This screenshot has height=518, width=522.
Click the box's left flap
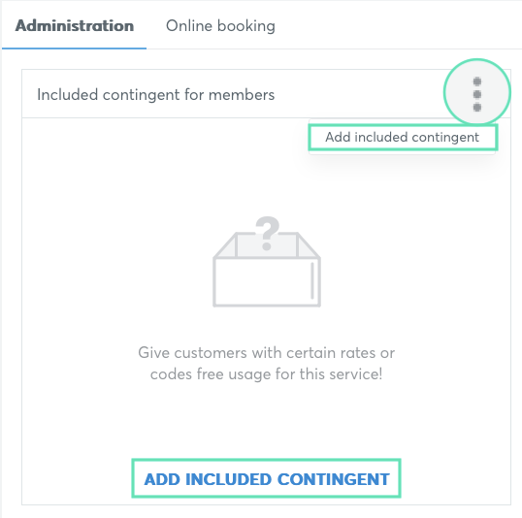point(225,245)
